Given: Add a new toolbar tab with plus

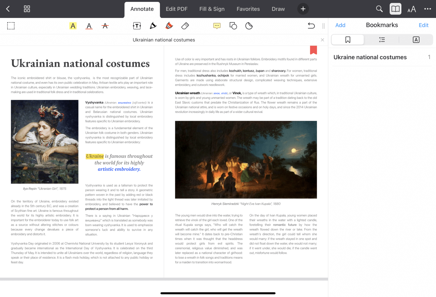Looking at the screenshot, I should (303, 9).
